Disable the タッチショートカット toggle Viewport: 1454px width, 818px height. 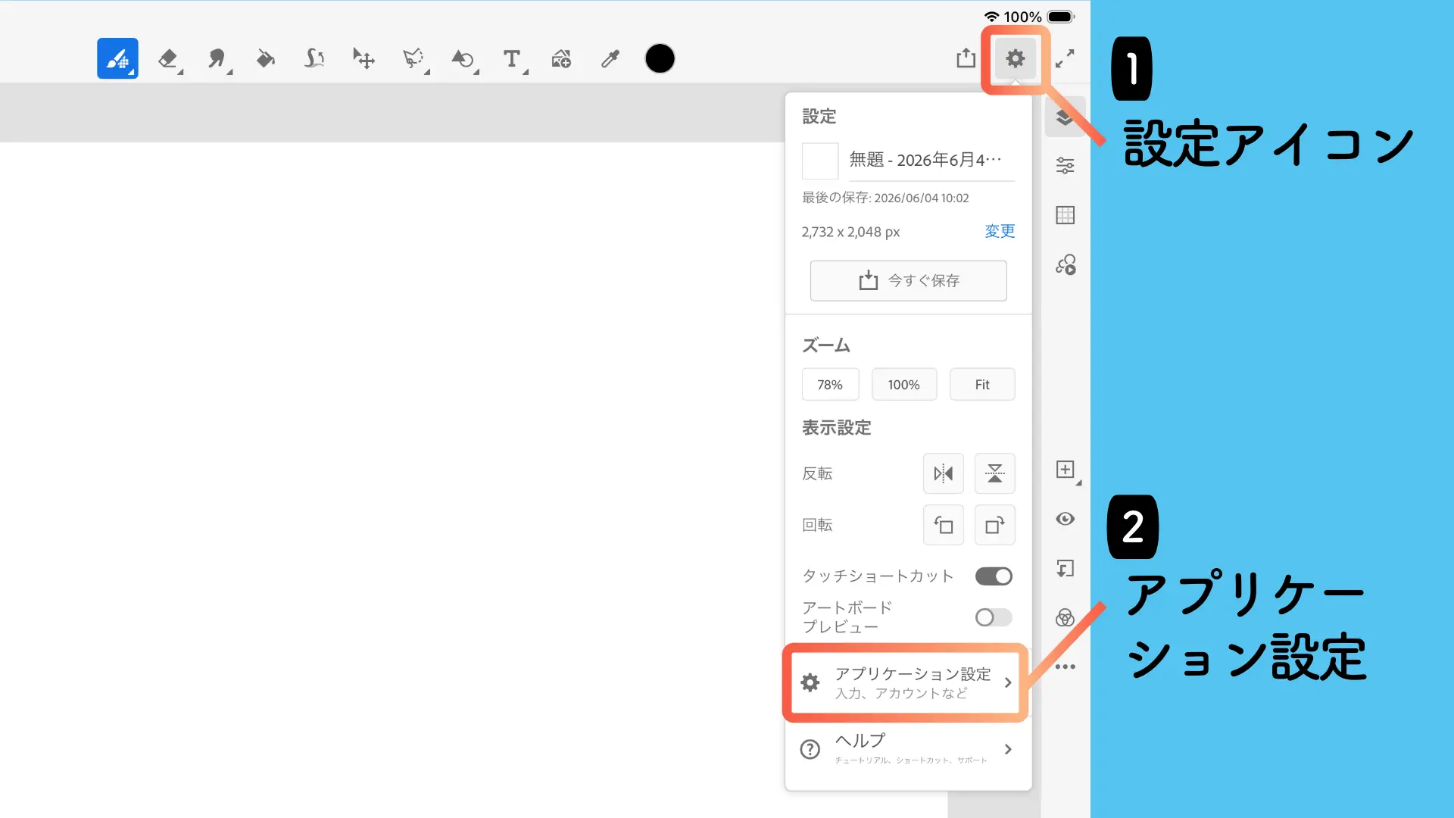tap(994, 576)
